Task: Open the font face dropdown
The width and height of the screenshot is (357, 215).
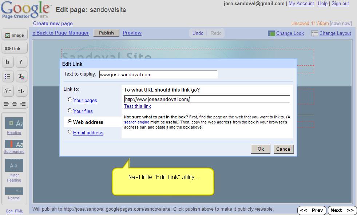Action: coord(8,91)
